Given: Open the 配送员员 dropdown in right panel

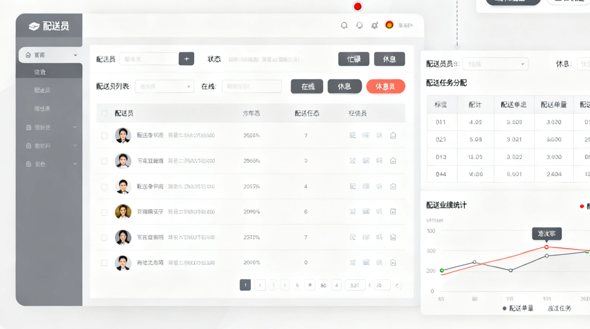Looking at the screenshot, I should click(495, 64).
